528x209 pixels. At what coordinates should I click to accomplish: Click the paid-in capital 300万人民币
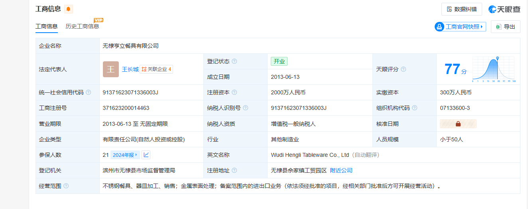[456, 92]
